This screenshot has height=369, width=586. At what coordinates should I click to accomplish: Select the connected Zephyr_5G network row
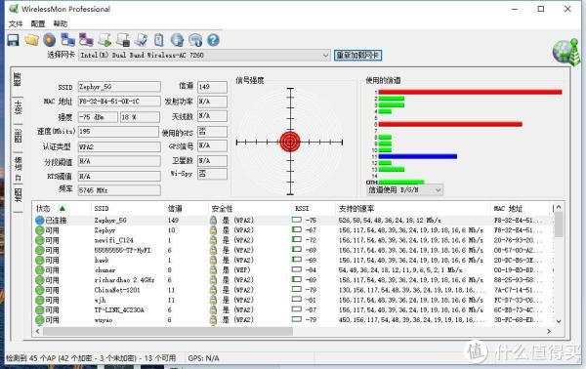[294, 221]
